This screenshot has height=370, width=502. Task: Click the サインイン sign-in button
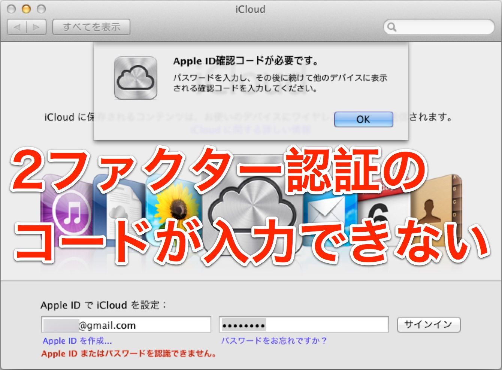click(x=429, y=325)
